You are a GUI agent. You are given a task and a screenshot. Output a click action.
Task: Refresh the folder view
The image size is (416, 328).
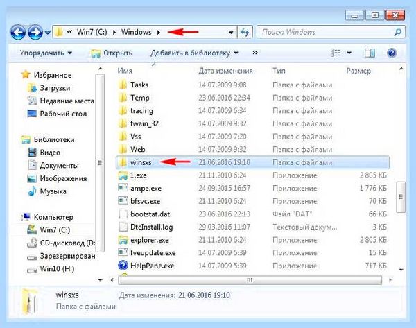[245, 33]
